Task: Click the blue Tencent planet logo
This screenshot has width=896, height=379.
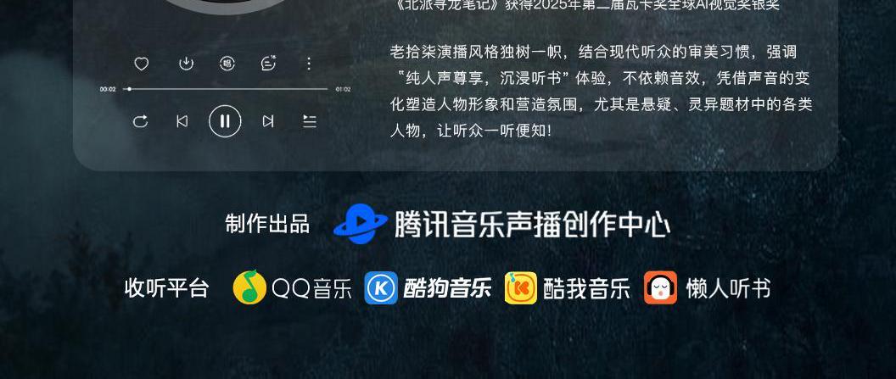Action: pos(361,224)
